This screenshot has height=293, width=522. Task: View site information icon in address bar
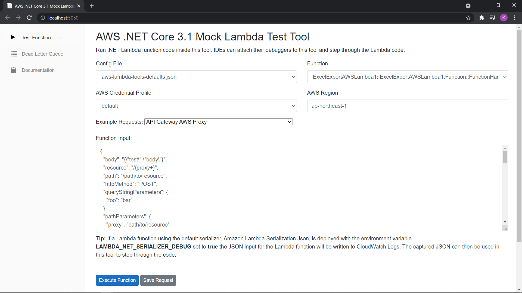coord(43,18)
